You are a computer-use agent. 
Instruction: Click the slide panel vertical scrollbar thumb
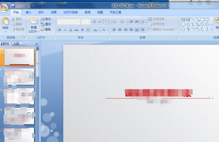click(38, 64)
